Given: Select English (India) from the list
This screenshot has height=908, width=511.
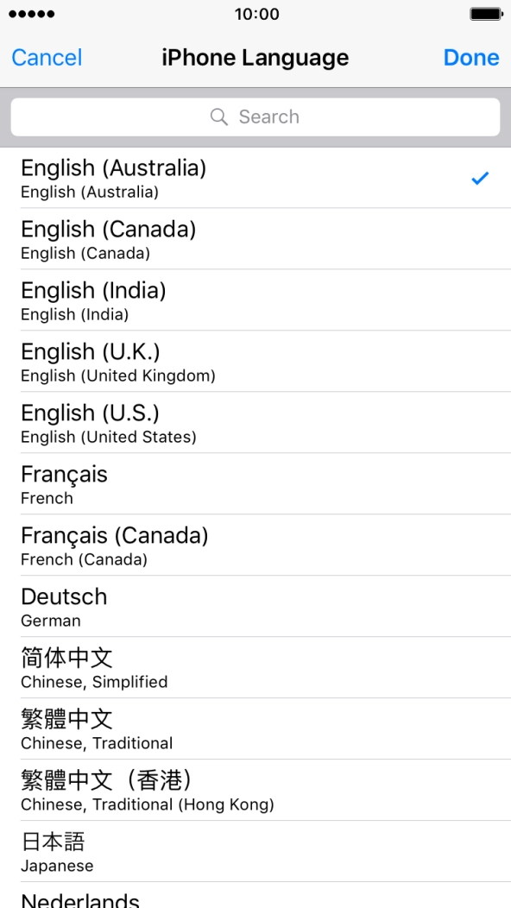Looking at the screenshot, I should (x=255, y=300).
